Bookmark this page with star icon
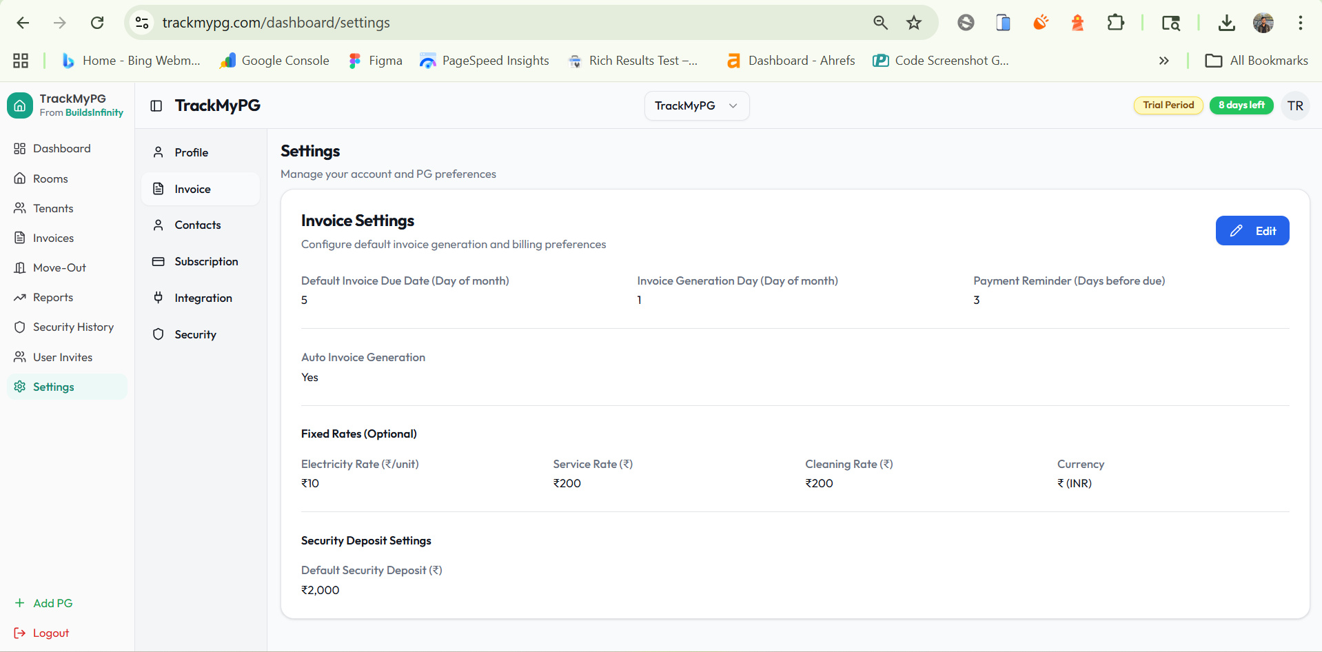 (914, 23)
